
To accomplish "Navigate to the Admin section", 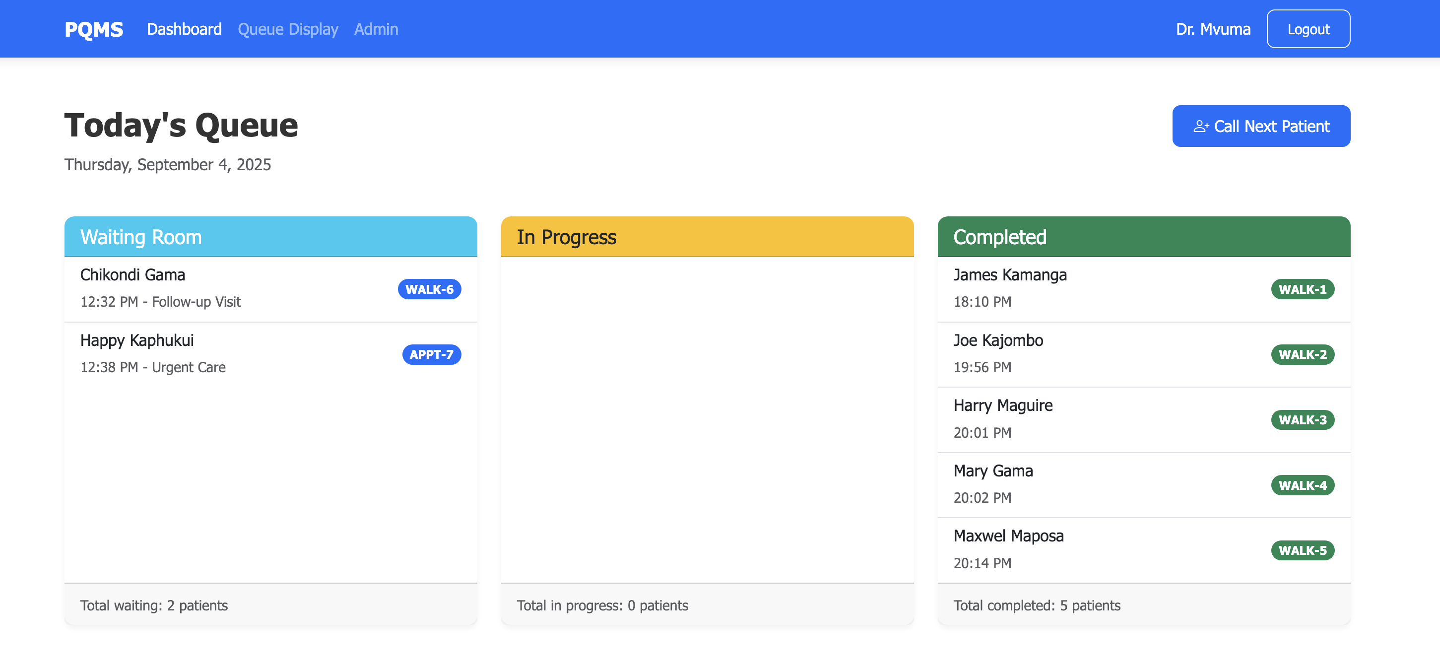I will [376, 28].
